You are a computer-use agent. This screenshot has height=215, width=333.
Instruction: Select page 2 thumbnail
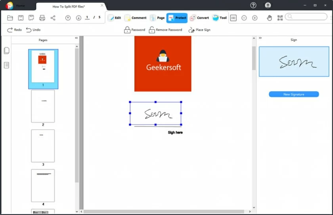[x=43, y=106]
